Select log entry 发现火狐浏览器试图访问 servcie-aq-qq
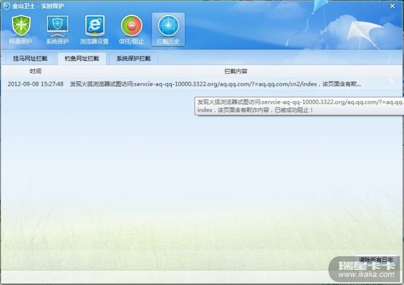This screenshot has height=285, width=404. click(x=215, y=84)
